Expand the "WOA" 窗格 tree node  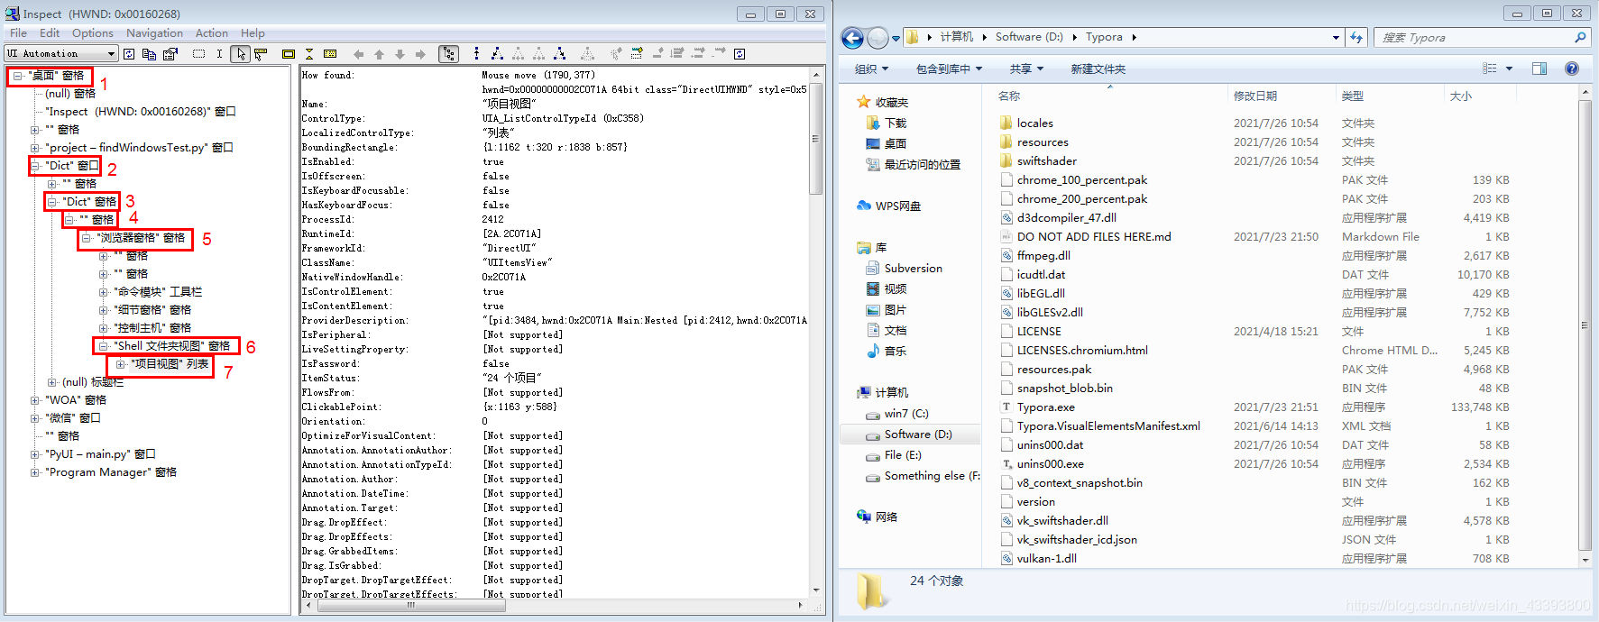pos(35,400)
